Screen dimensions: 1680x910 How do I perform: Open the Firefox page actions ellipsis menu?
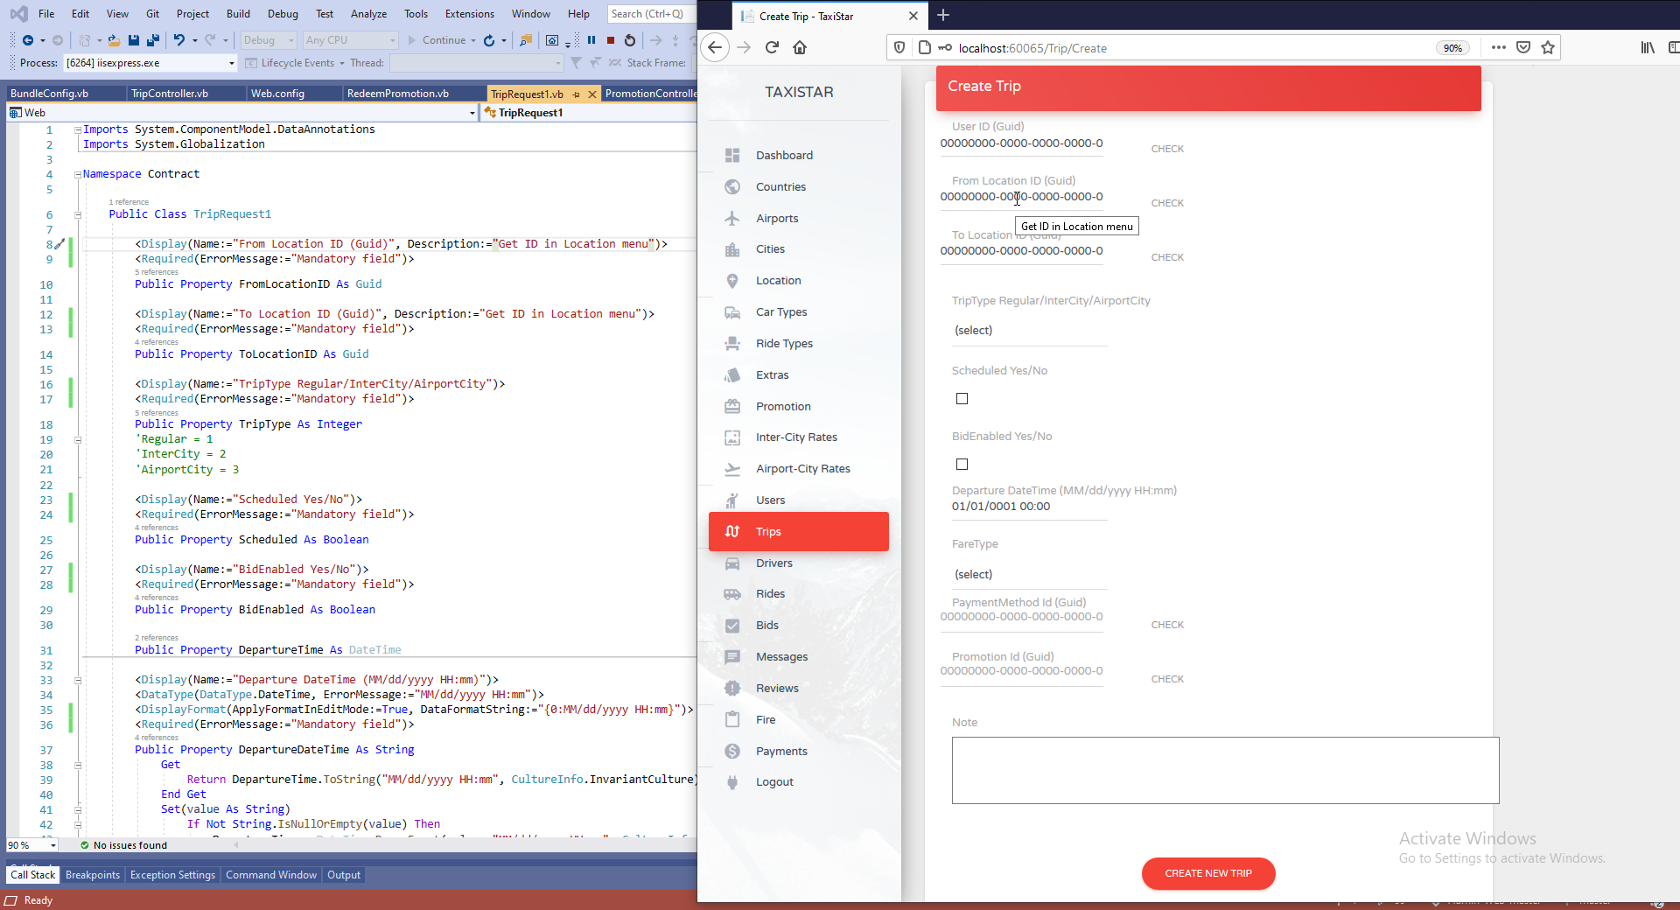(x=1499, y=48)
